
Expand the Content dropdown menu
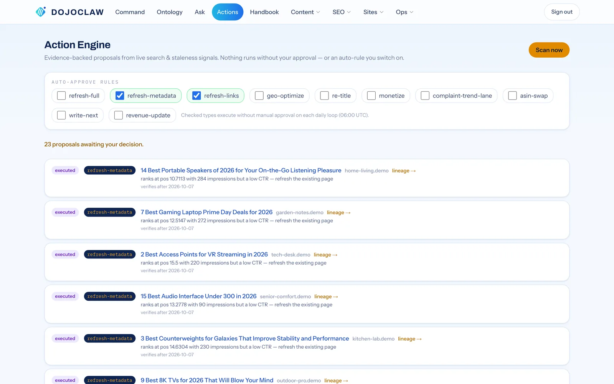click(305, 12)
